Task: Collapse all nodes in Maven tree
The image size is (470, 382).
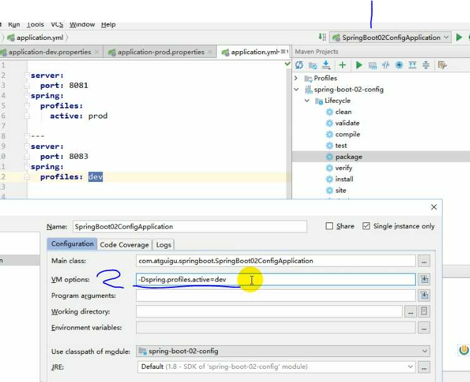Action: 426,65
